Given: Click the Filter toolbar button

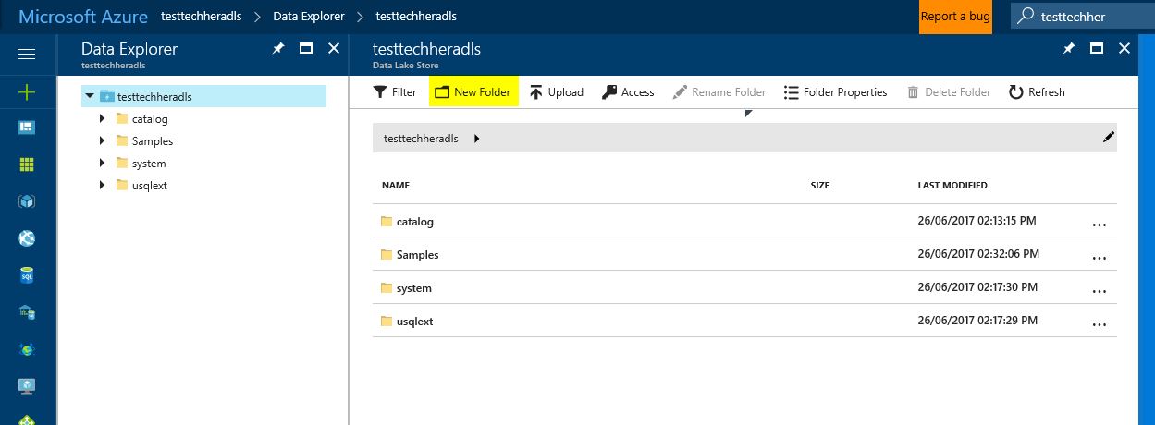Looking at the screenshot, I should point(395,92).
